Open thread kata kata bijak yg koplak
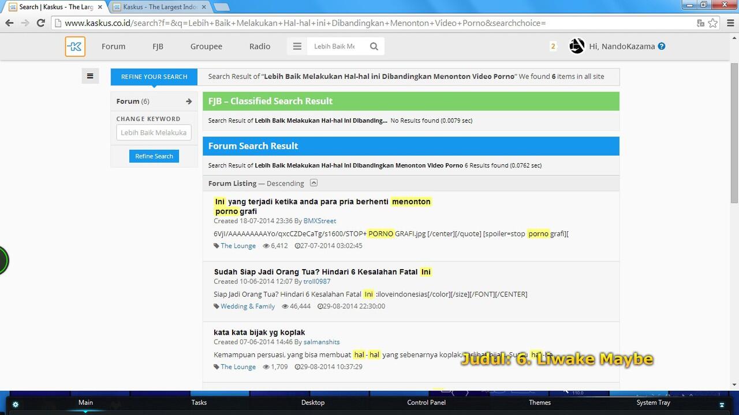The height and width of the screenshot is (415, 739). (259, 333)
